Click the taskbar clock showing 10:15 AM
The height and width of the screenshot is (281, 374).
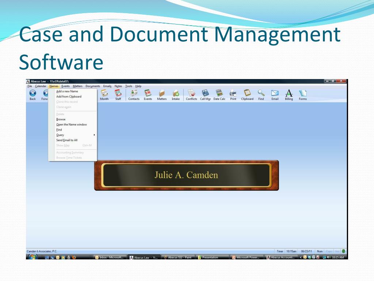[338, 257]
